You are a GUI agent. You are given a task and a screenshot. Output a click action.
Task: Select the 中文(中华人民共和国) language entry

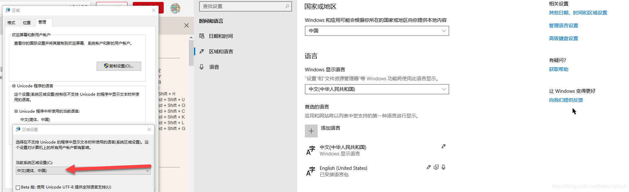pos(377,151)
